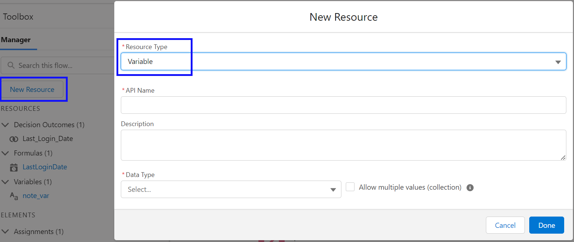Collapse the Formulas section
The image size is (574, 242).
coord(5,153)
